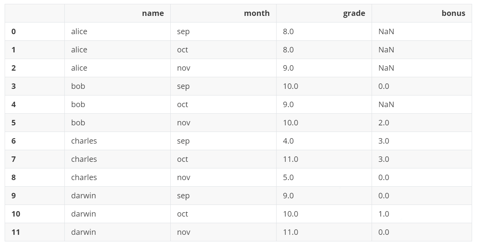Click the month cell in row 2
This screenshot has height=248, width=481.
pos(183,68)
